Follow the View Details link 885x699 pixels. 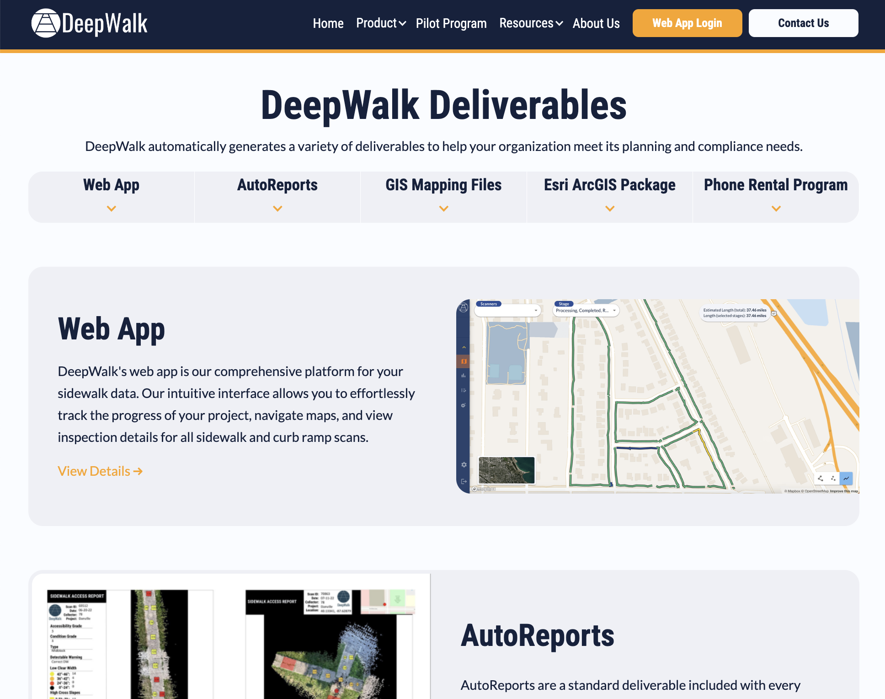(100, 471)
